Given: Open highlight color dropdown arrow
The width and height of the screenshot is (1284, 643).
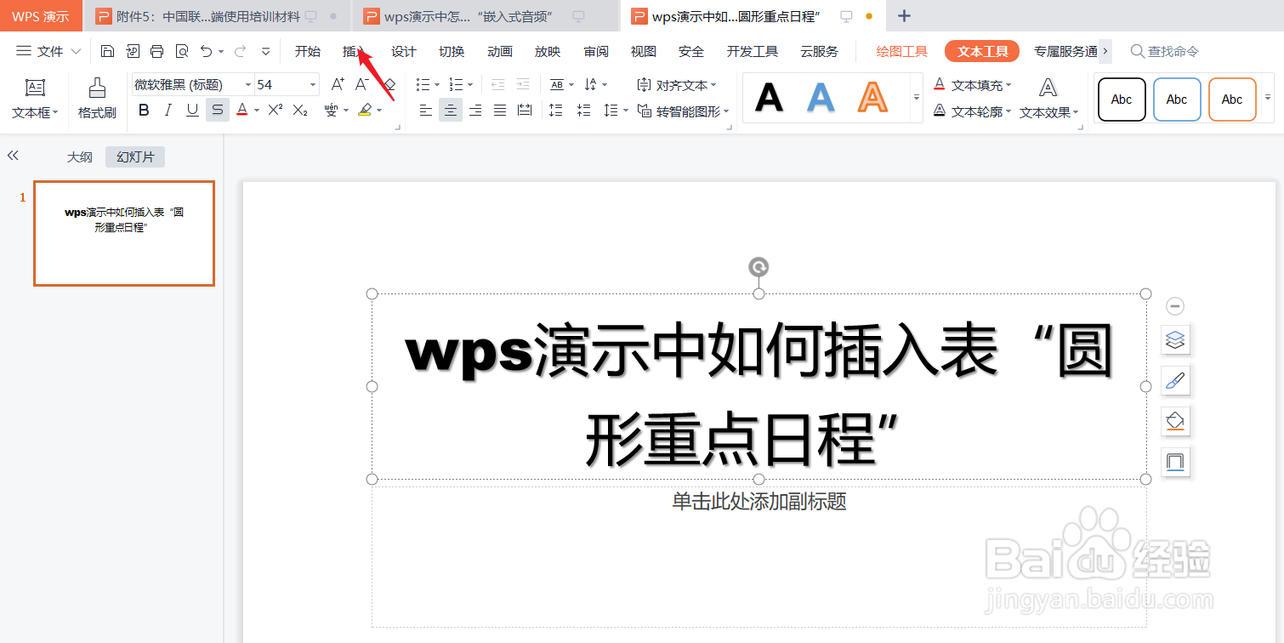Looking at the screenshot, I should 379,111.
